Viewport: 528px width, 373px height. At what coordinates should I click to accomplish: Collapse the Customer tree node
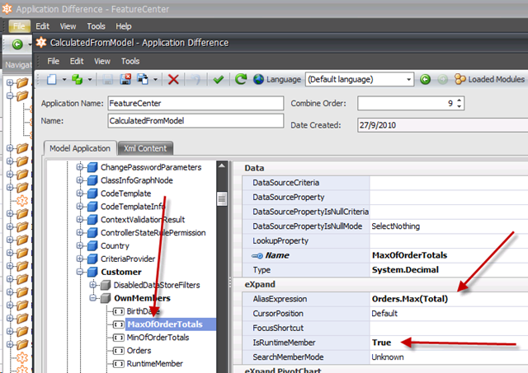pos(79,272)
